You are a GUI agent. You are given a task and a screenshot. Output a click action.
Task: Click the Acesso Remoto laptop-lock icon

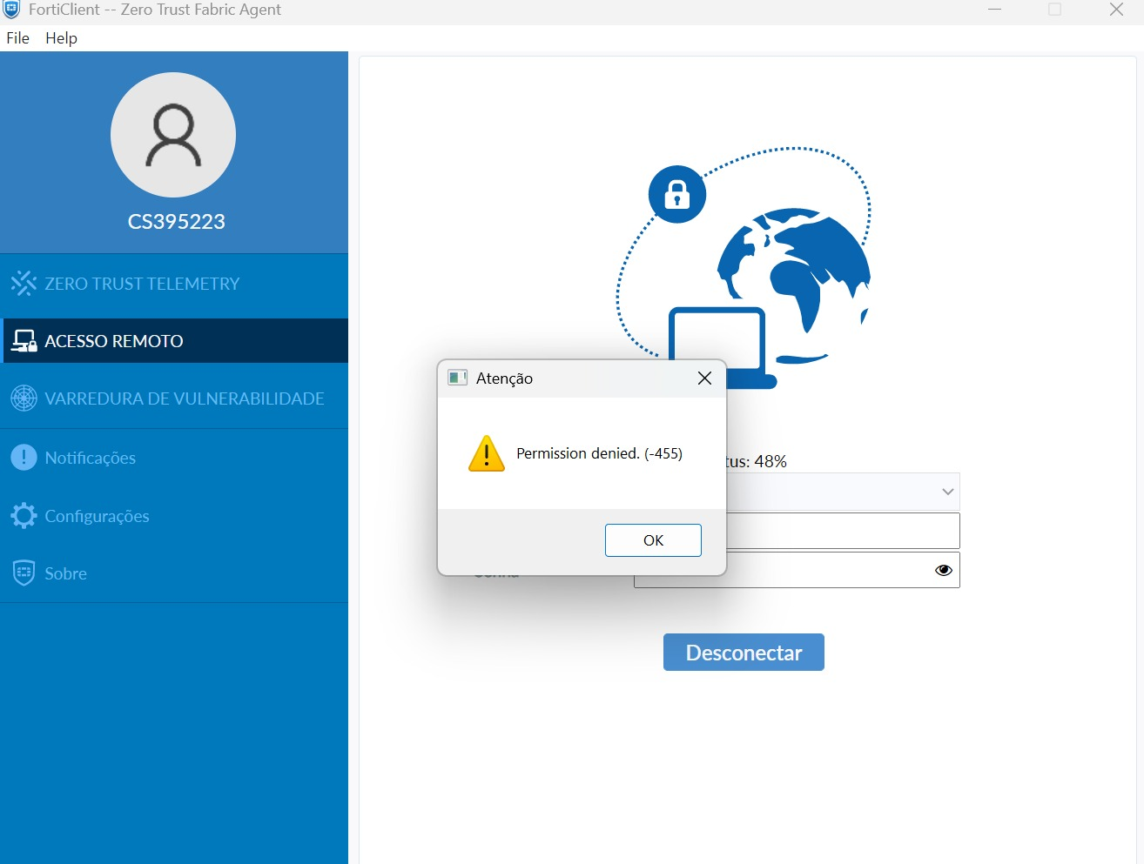tap(24, 340)
